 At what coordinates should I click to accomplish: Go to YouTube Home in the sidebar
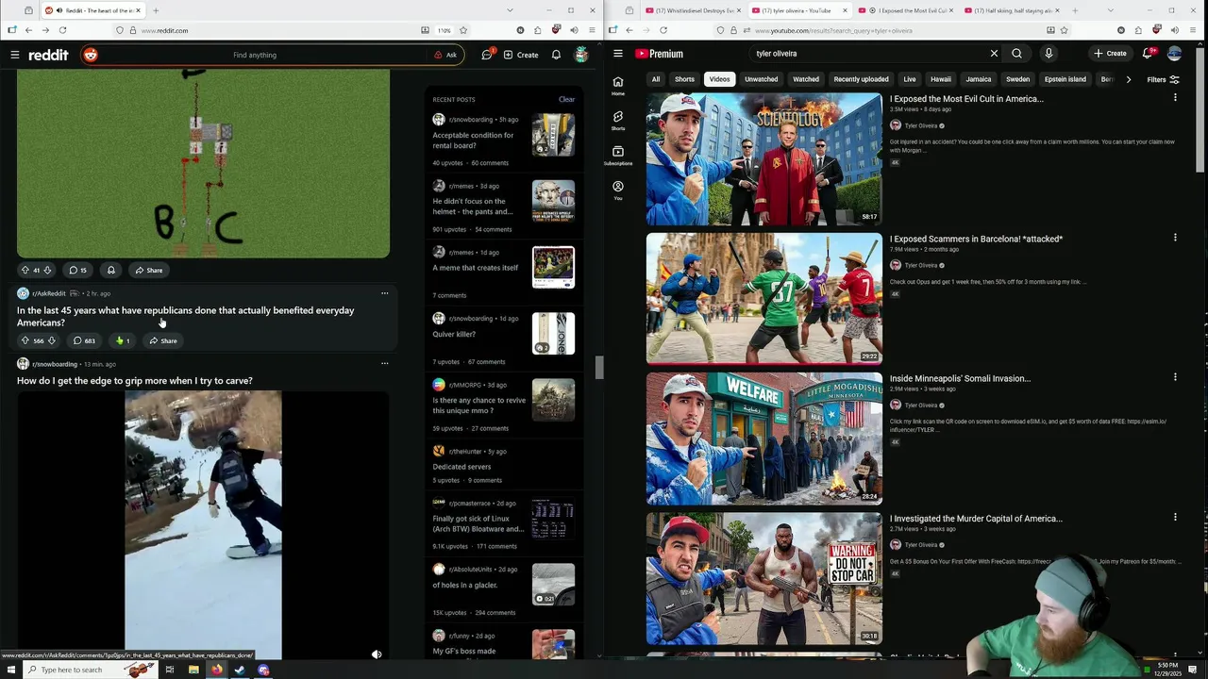click(618, 86)
